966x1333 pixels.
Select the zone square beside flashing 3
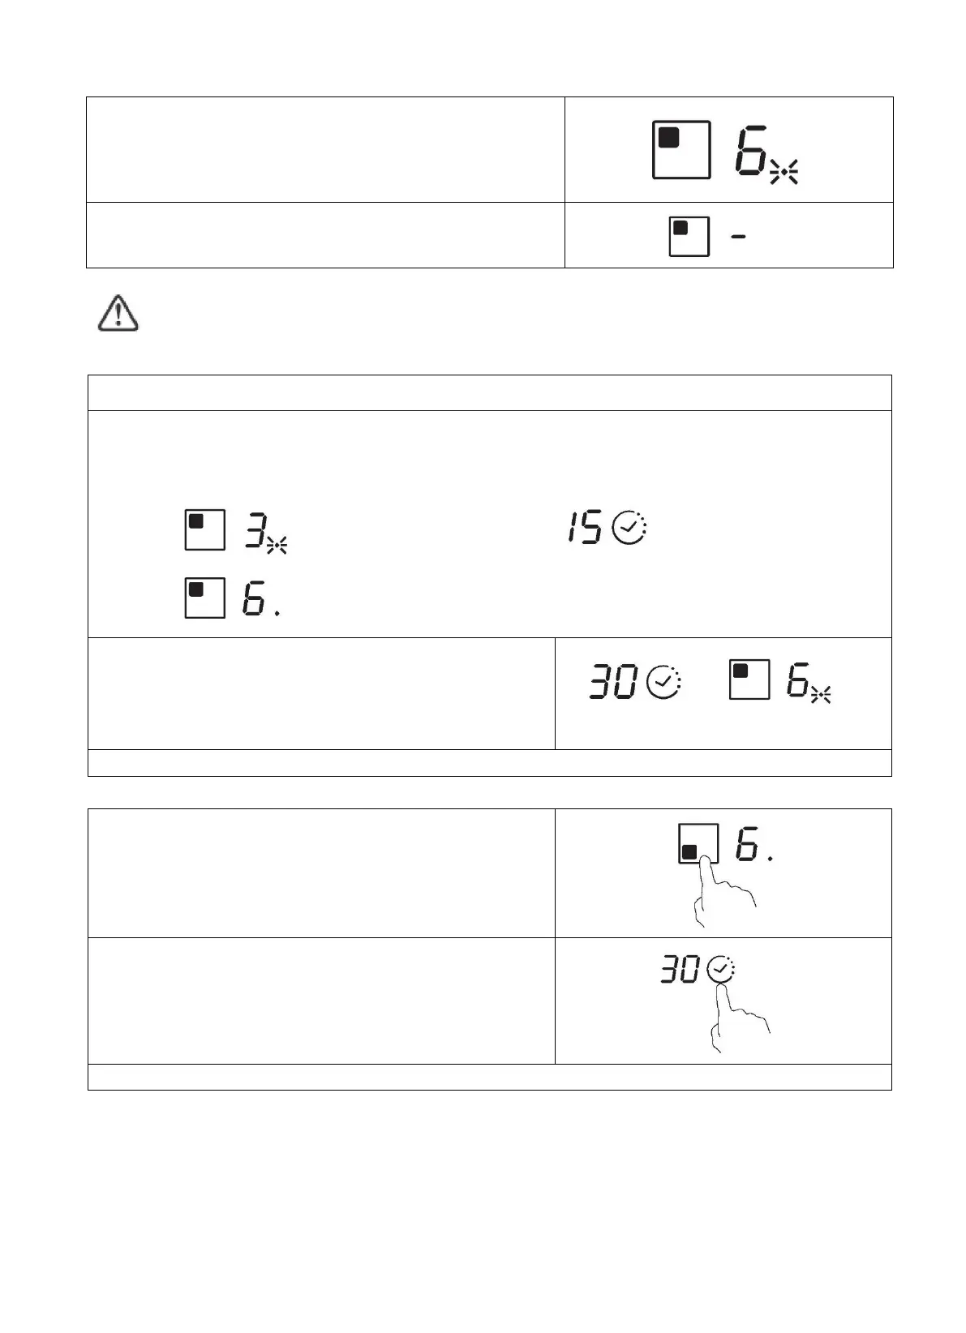204,530
